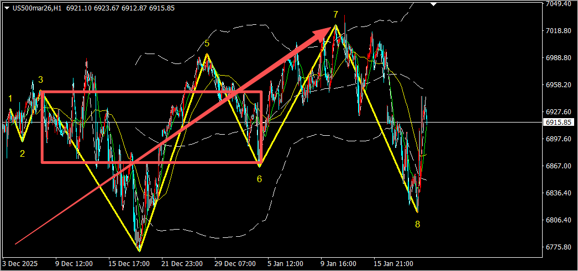
Task: Click yellow wave label 1
Action: click(10, 98)
